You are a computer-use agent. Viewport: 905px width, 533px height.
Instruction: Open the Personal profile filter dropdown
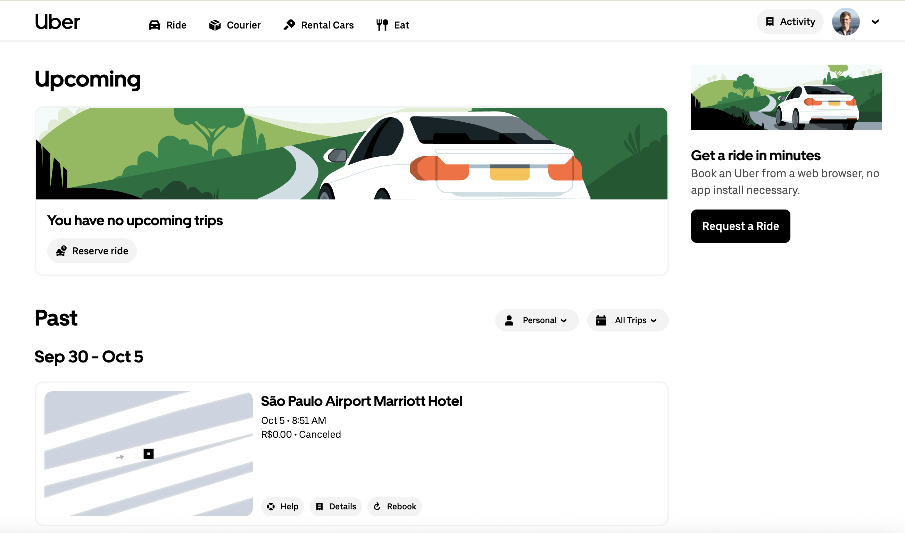(x=537, y=320)
